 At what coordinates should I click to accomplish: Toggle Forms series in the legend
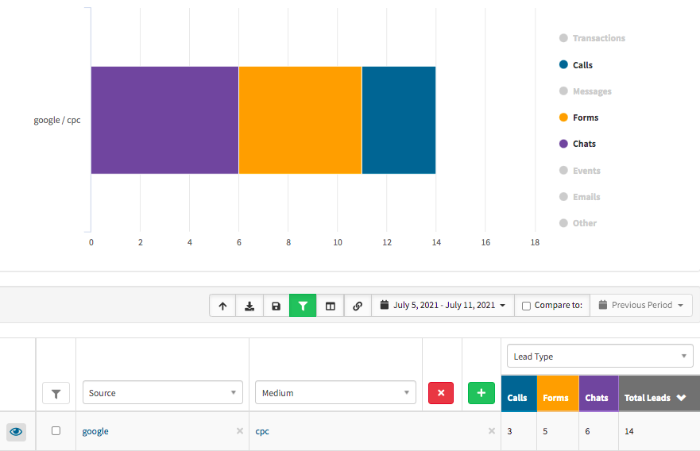tap(579, 118)
